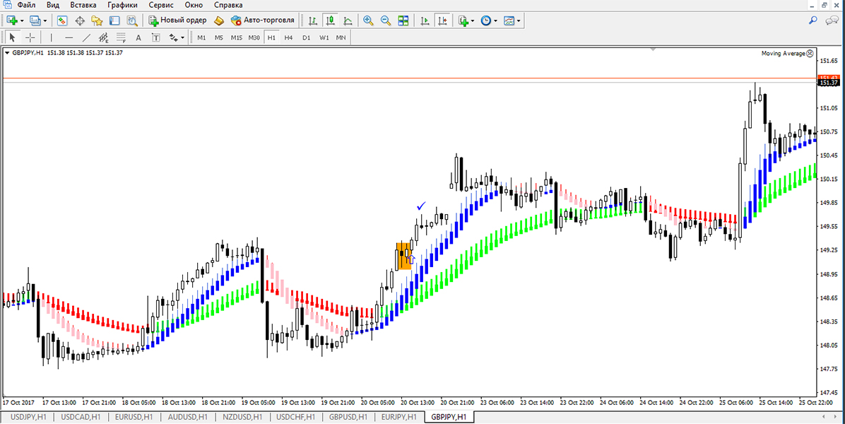The height and width of the screenshot is (424, 845).
Task: Tile chart windows icon
Action: (x=403, y=20)
